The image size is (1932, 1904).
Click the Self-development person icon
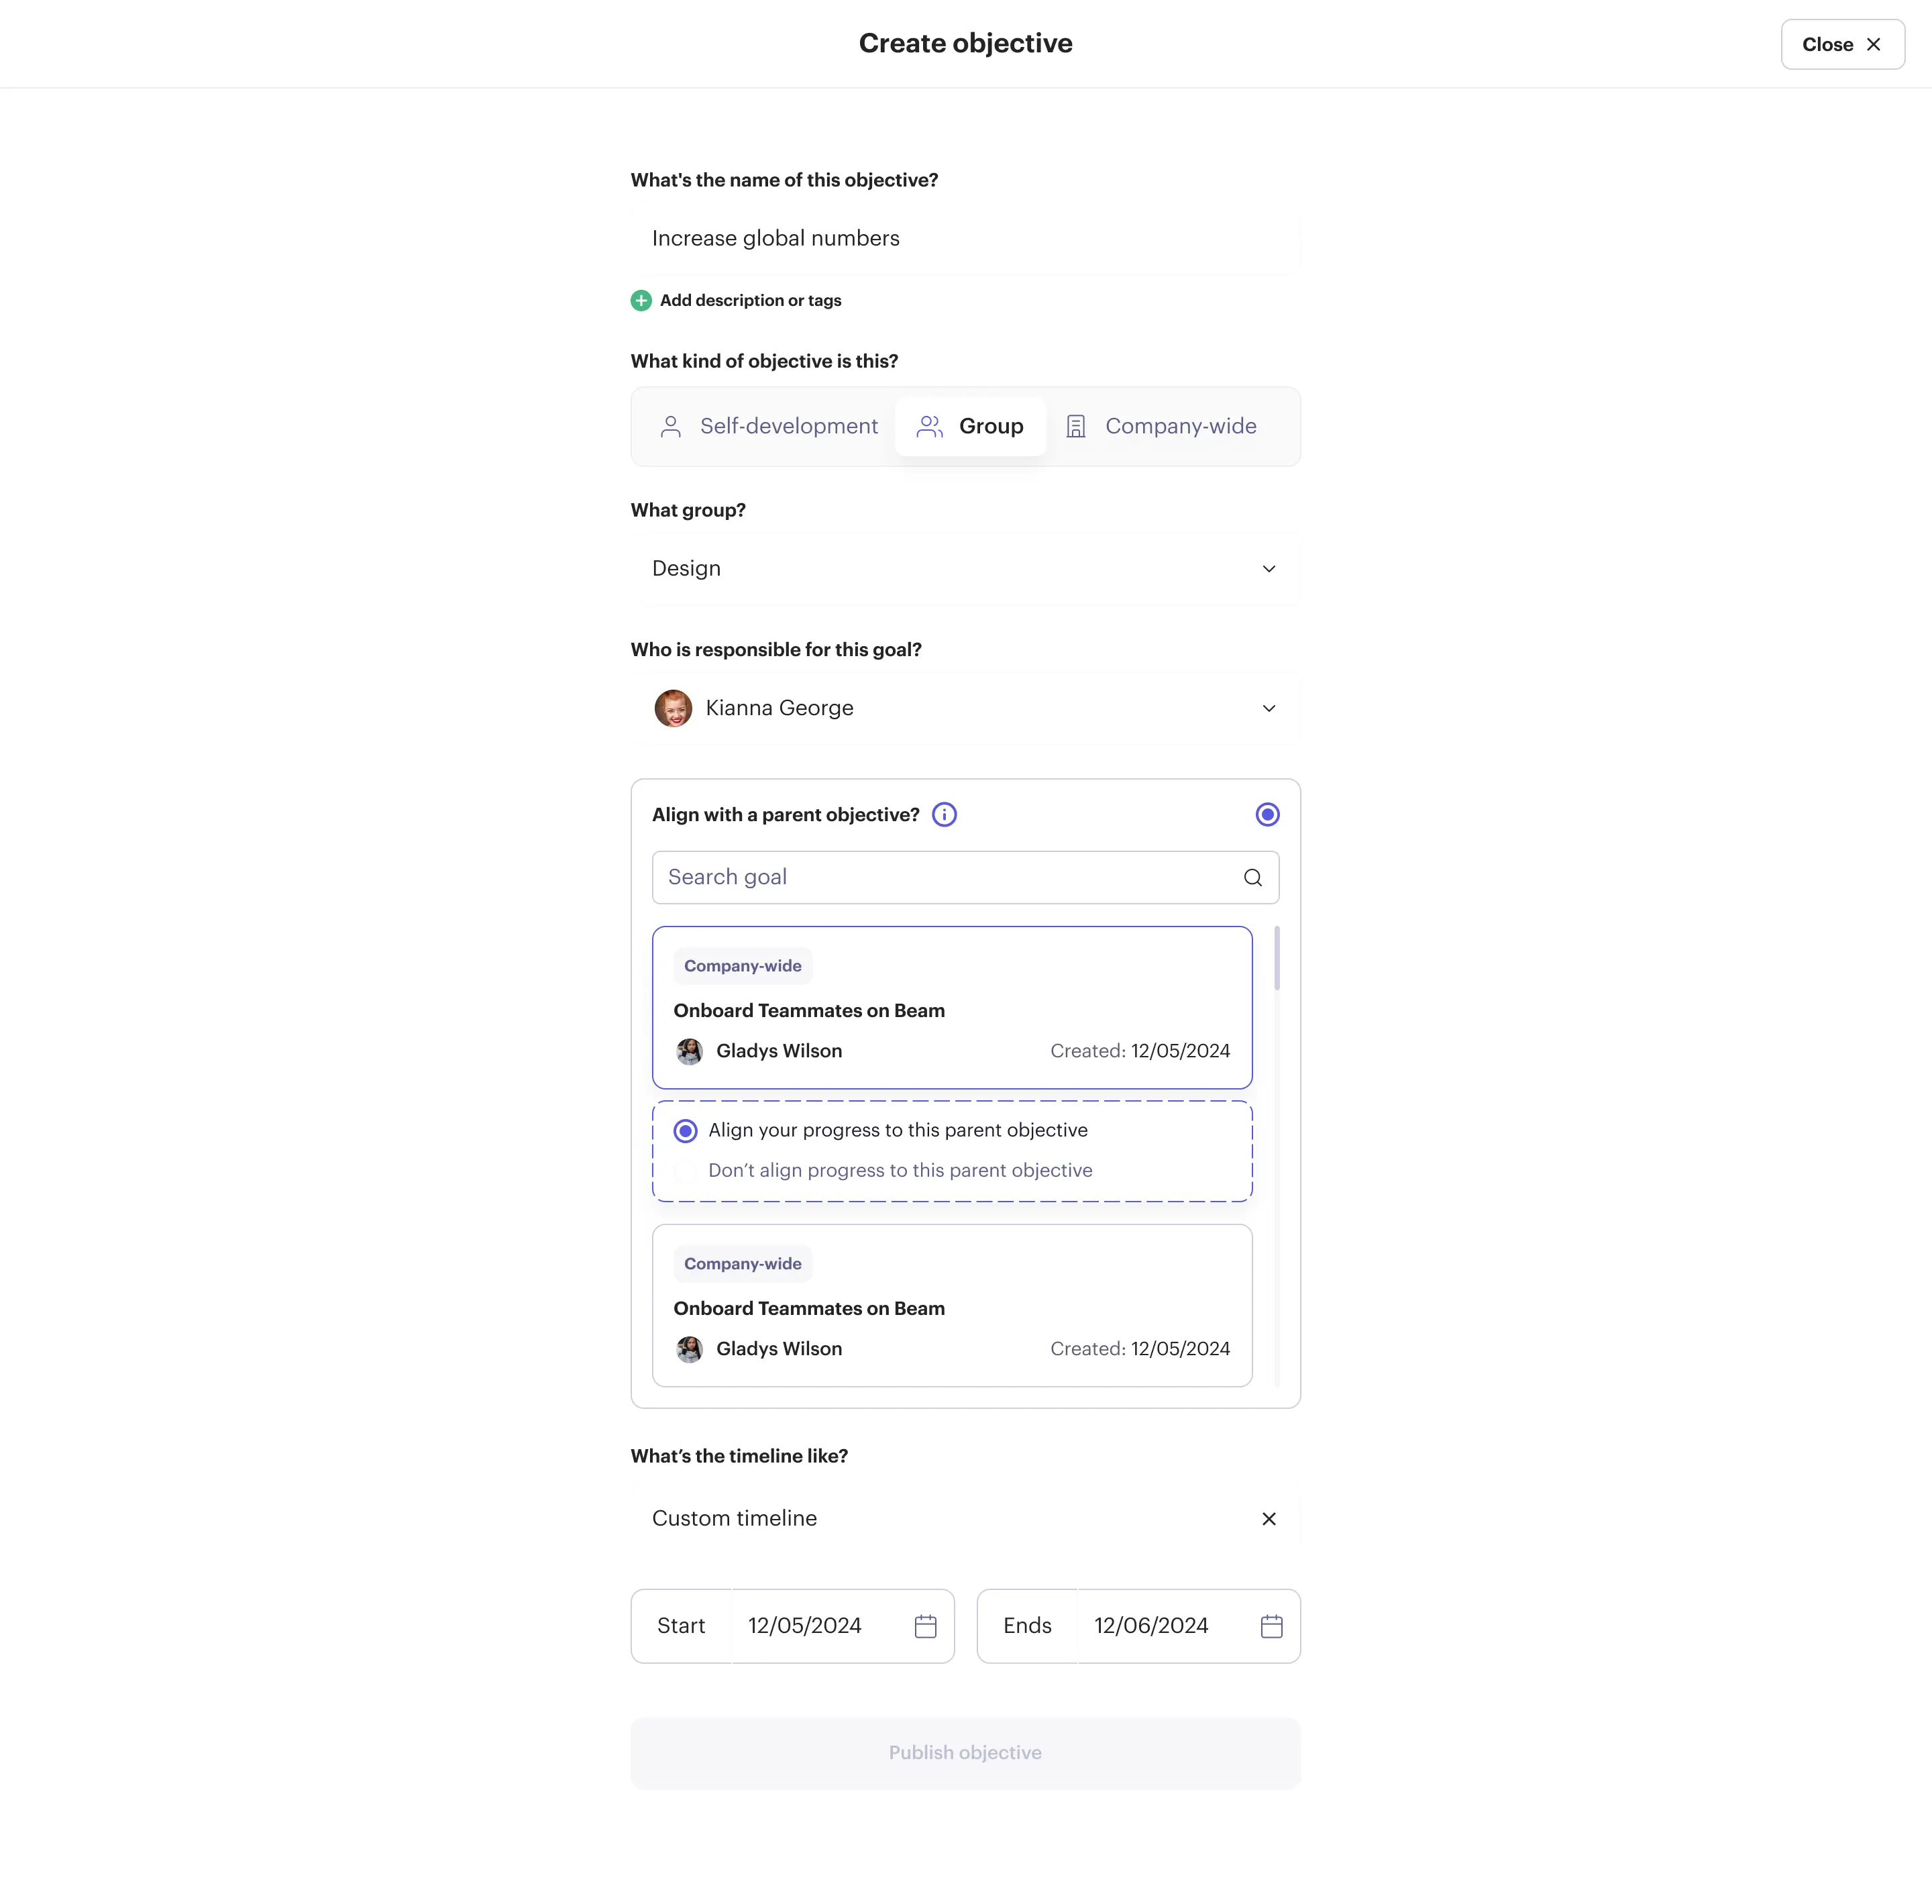671,427
